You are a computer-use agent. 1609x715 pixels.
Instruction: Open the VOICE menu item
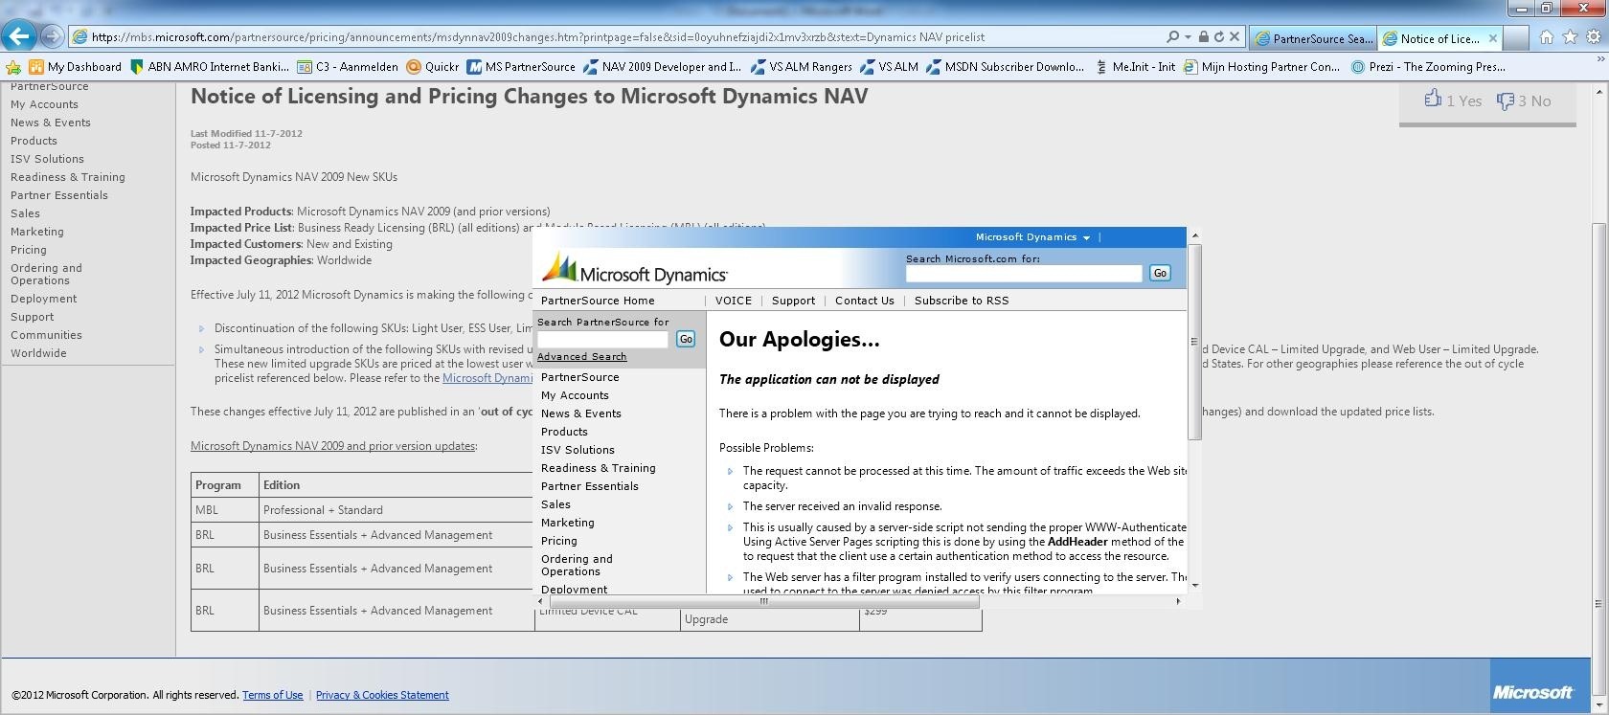(x=734, y=301)
